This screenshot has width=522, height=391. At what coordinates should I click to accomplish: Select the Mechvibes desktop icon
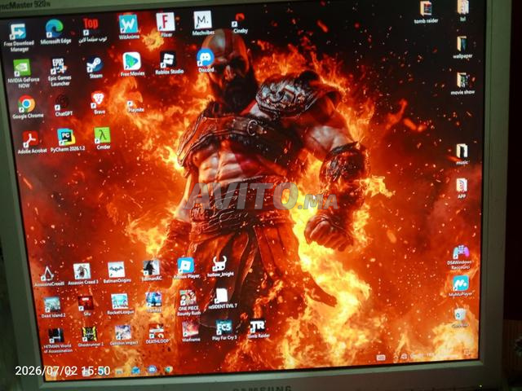coord(203,20)
